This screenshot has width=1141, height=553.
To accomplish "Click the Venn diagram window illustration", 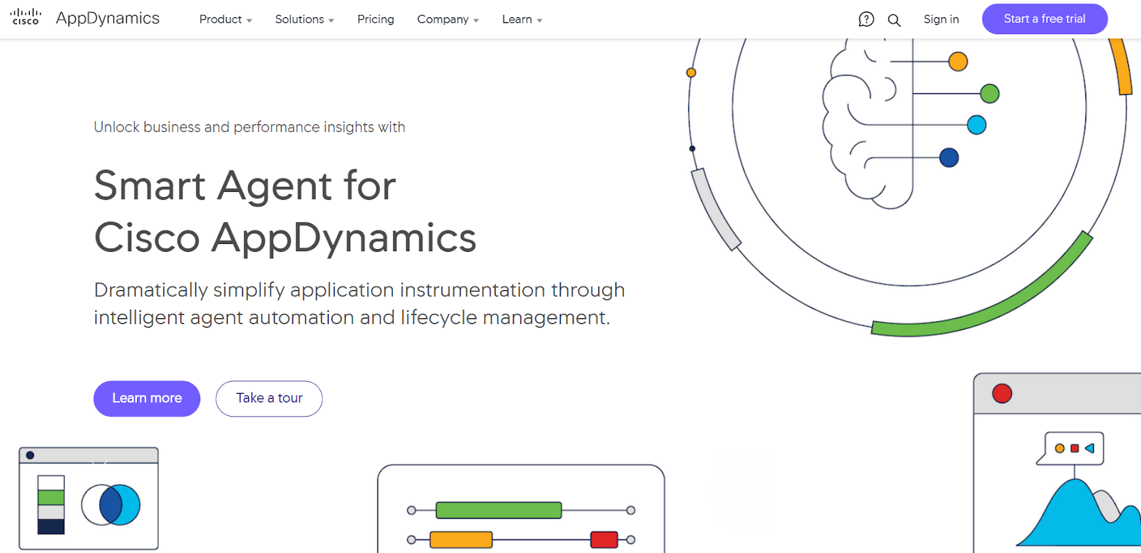I will (x=88, y=499).
